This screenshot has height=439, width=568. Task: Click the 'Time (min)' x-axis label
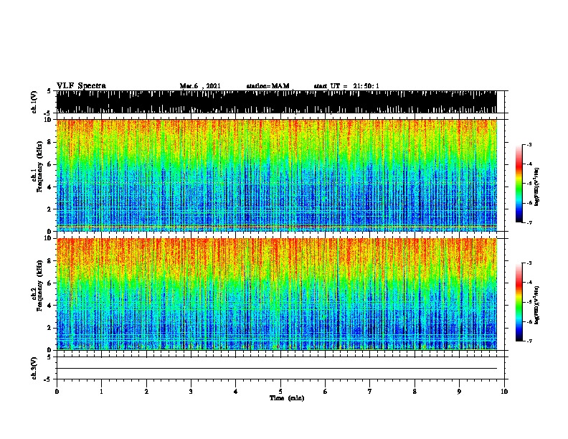[x=287, y=398]
